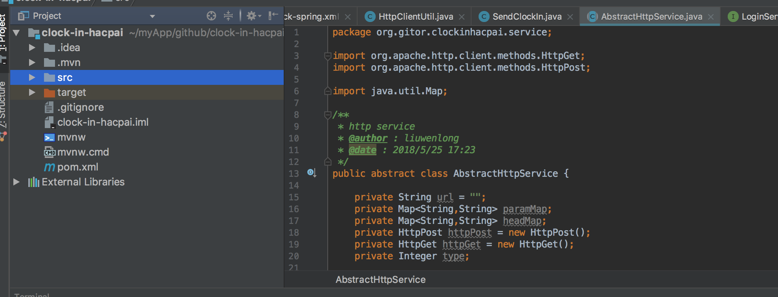Click the scroll-from-source crosshair icon
The height and width of the screenshot is (297, 778).
[211, 16]
